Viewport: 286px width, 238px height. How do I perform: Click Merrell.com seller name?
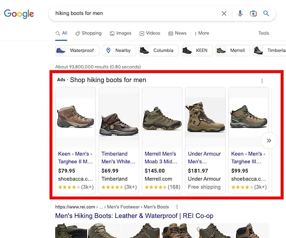(x=158, y=179)
